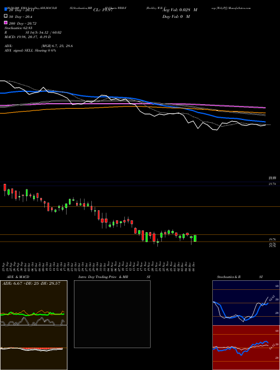Click the empty Intra Day Trading Price panel

tap(112, 314)
